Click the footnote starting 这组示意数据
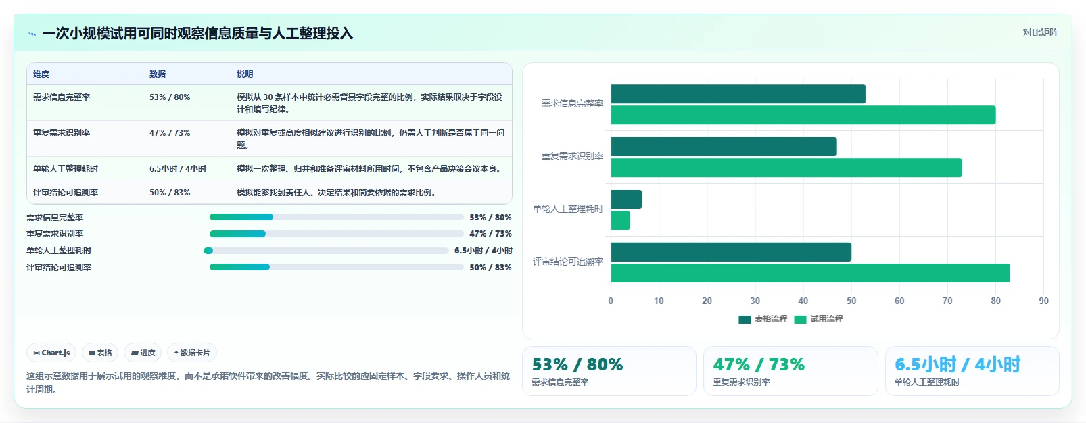The height and width of the screenshot is (423, 1086). tap(268, 382)
